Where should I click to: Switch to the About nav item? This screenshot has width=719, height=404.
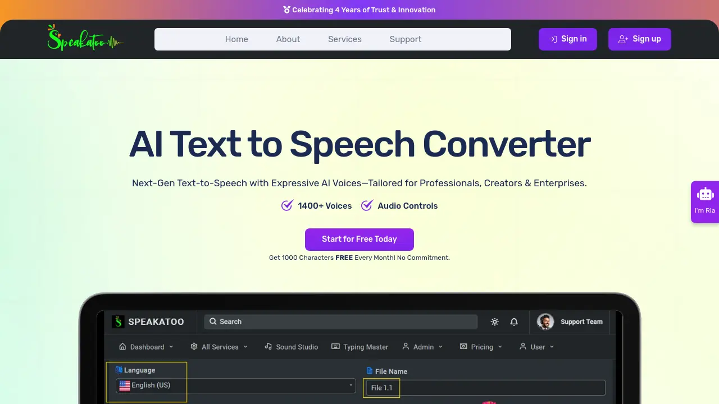288,39
